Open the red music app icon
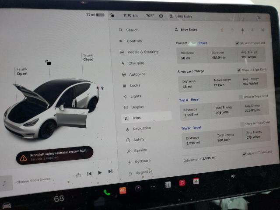Screen dimensions: 280x210 pyautogui.click(x=182, y=183)
